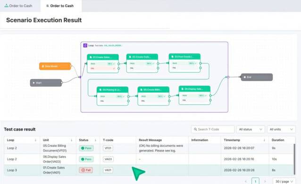
Task: Select the 01.Create Sales node header
Action: pos(103,57)
